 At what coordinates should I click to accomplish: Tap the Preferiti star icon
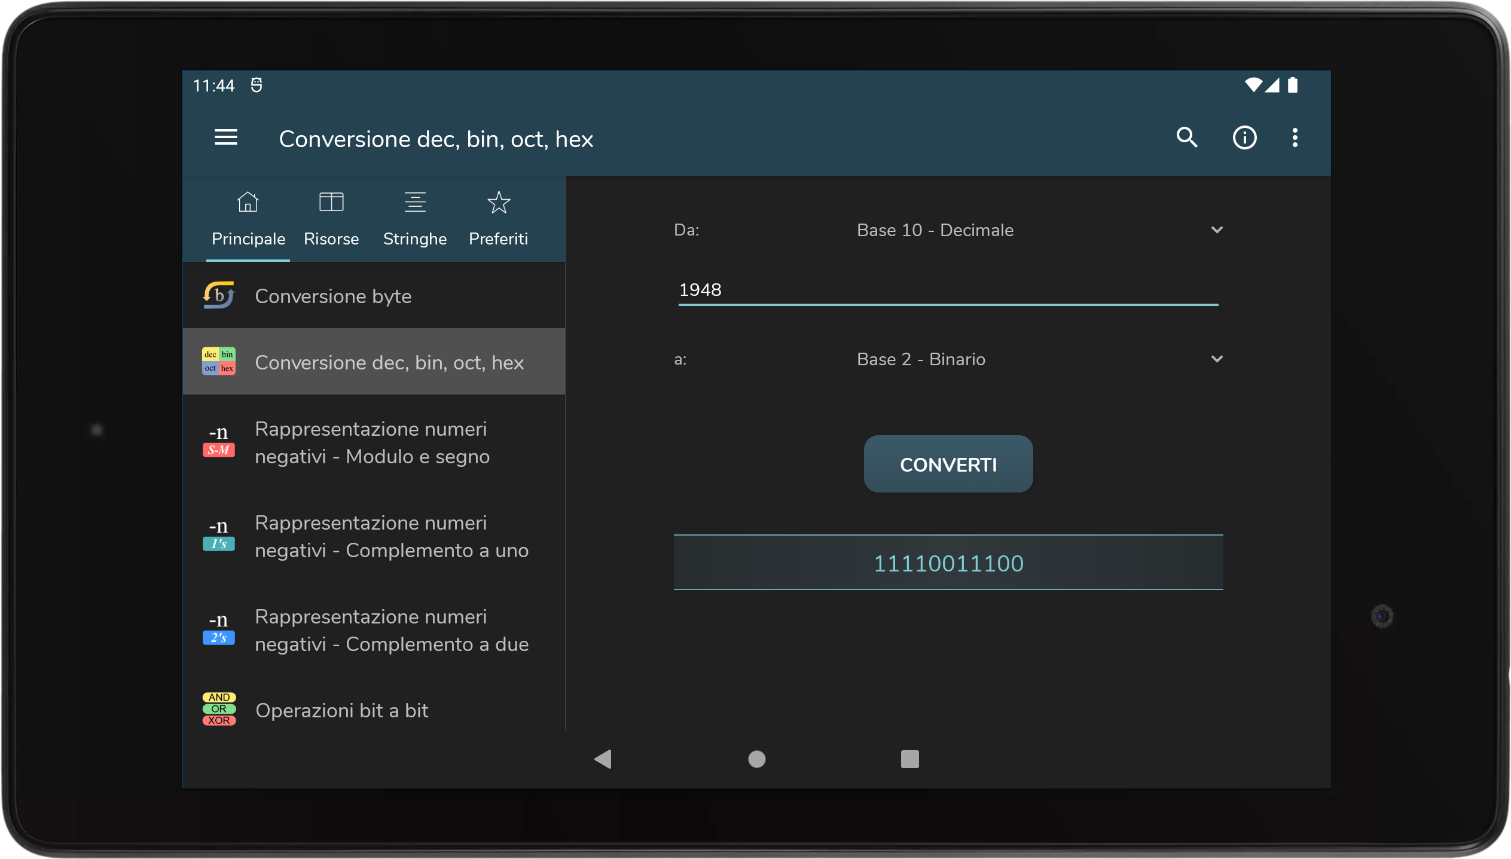(499, 202)
